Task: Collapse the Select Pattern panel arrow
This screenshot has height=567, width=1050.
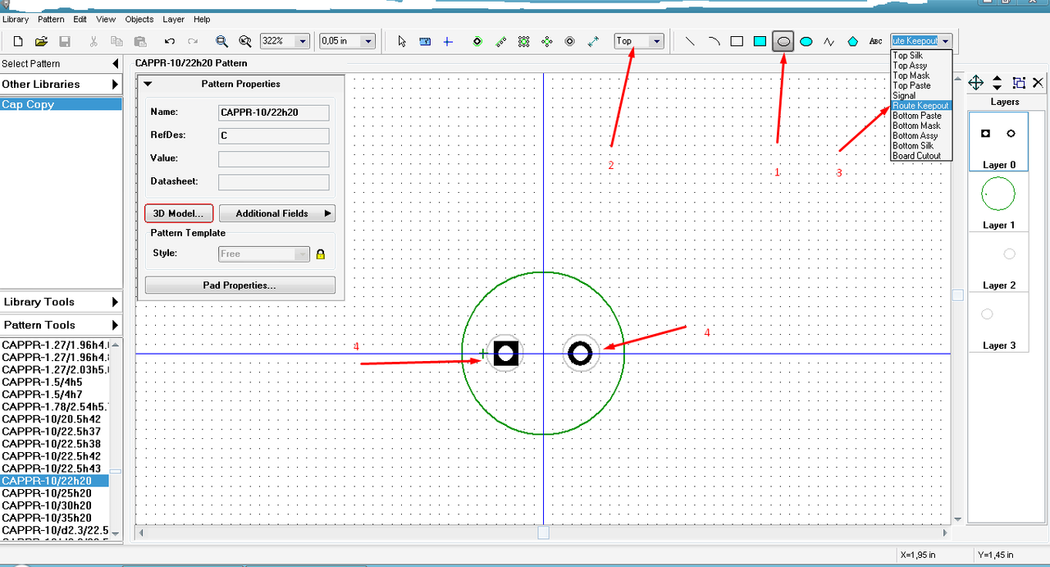Action: coord(116,63)
